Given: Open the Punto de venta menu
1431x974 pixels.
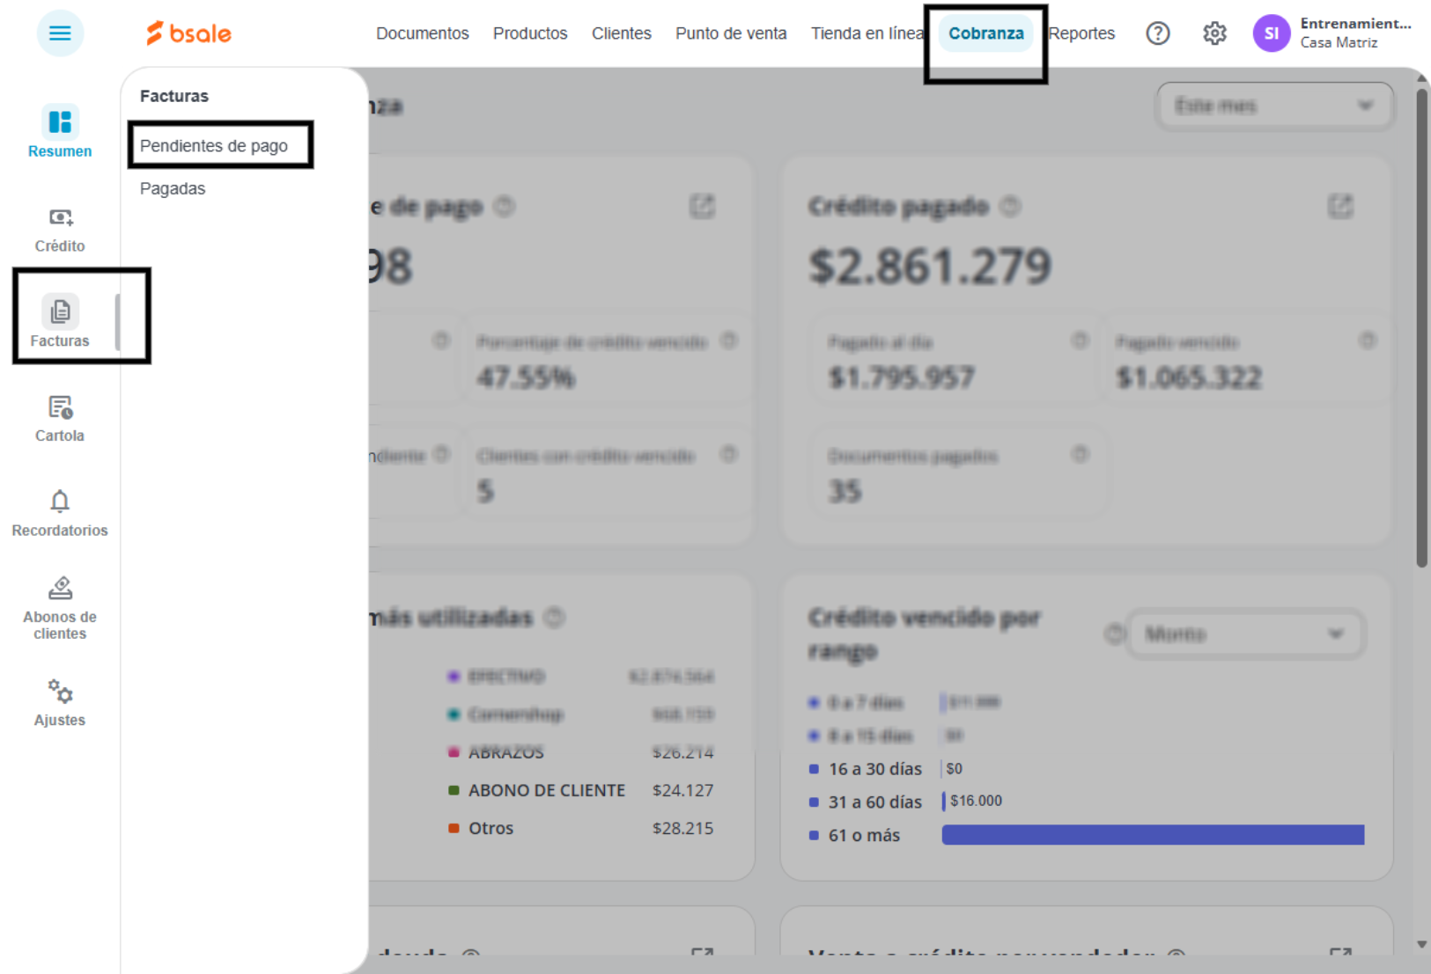Looking at the screenshot, I should (731, 33).
